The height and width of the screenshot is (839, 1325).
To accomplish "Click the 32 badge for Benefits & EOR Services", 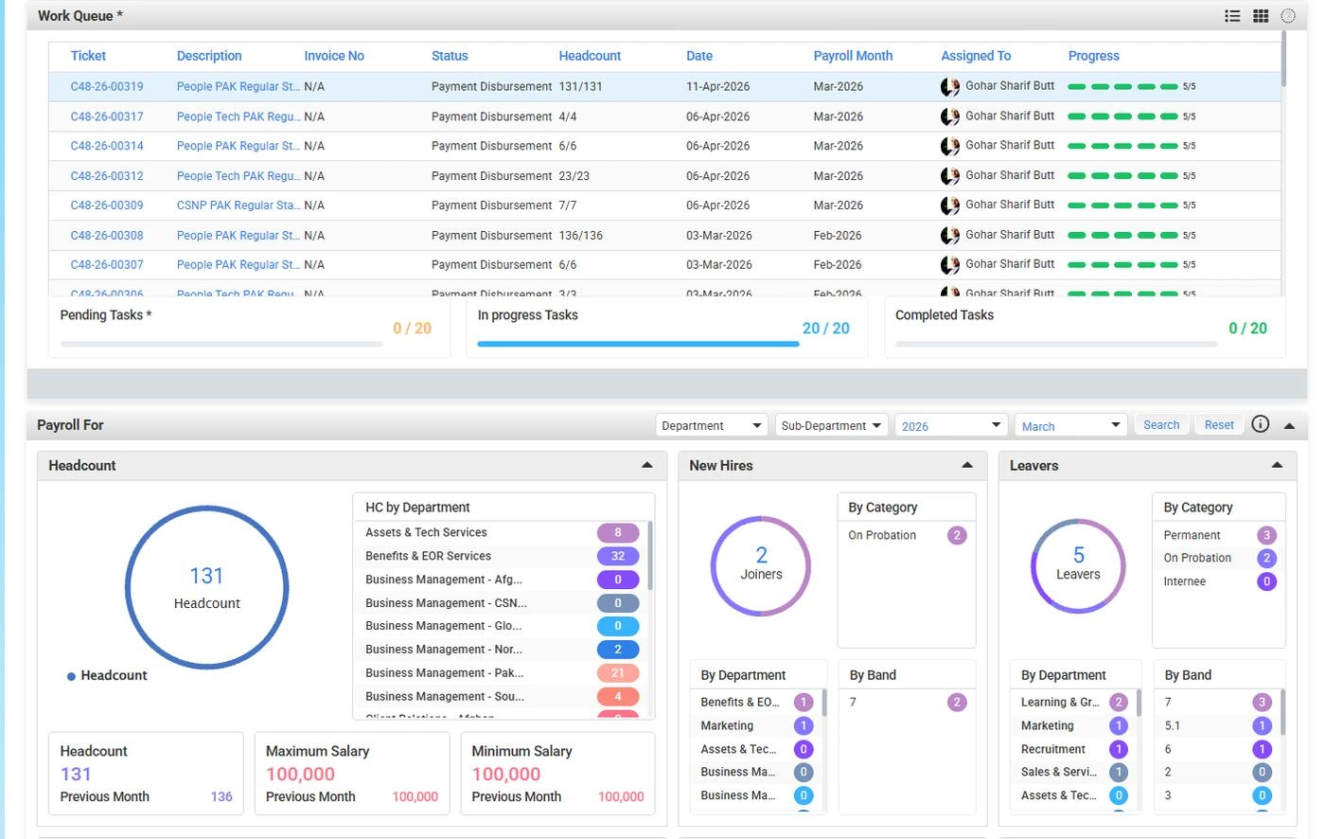I will click(x=618, y=557).
